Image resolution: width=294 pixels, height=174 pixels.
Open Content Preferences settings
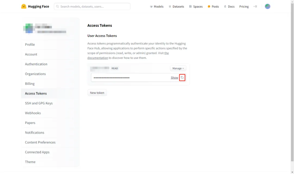[x=50, y=142]
